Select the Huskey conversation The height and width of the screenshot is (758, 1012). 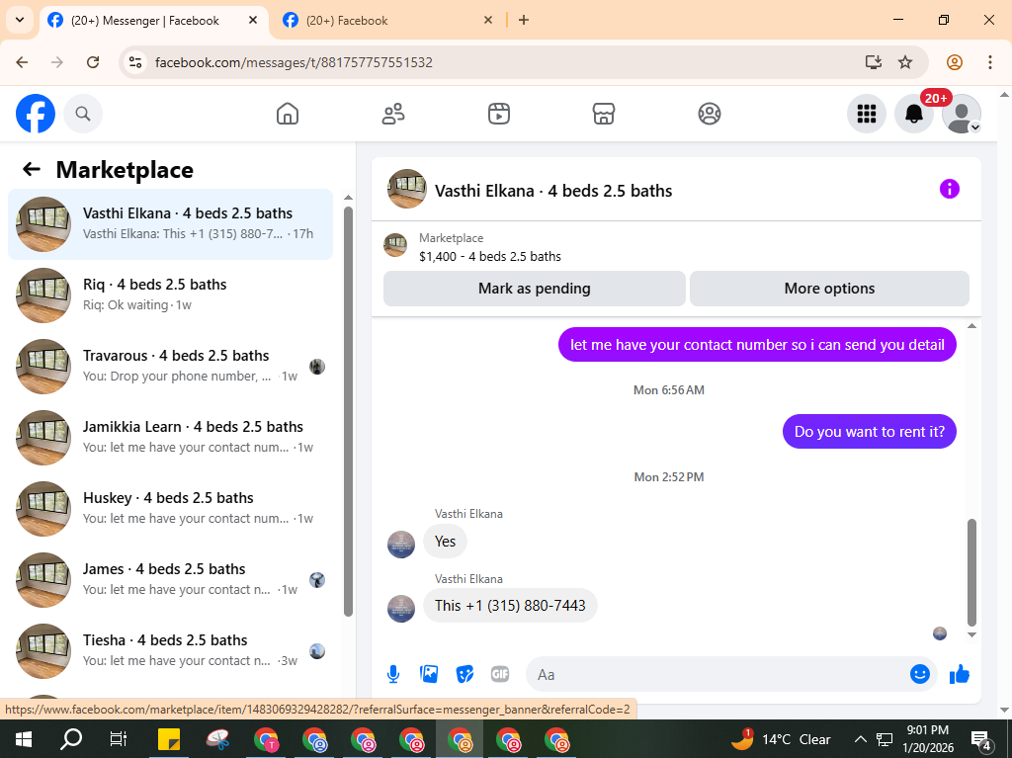pos(170,508)
